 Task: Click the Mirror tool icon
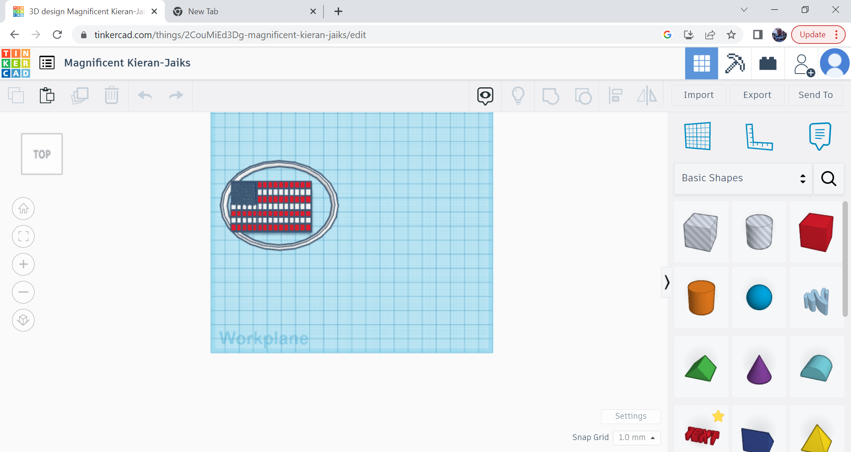[647, 95]
